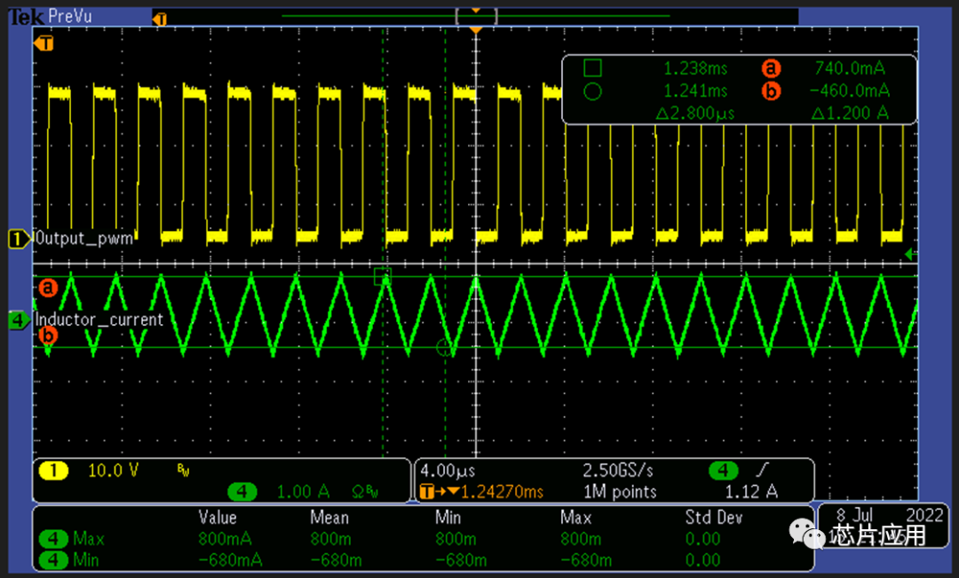Click the red cursor b marker on the waveform
Viewport: 959px width, 578px height.
click(x=47, y=336)
